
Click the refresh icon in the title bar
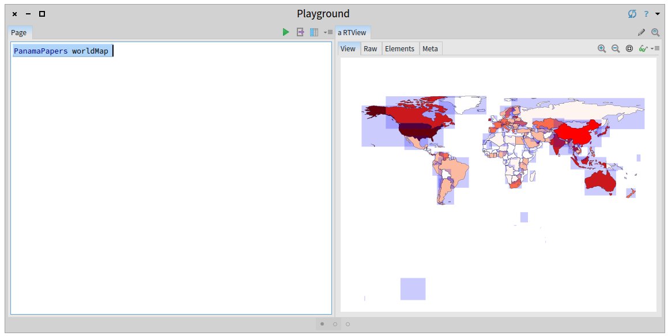pos(631,13)
